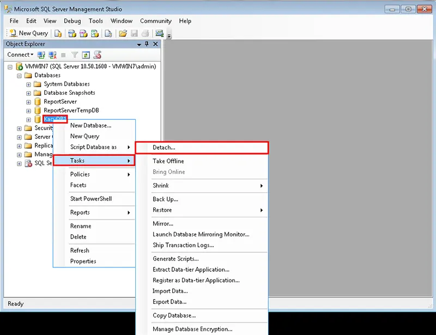
Task: Click the Filter funnel icon
Action: 75,55
